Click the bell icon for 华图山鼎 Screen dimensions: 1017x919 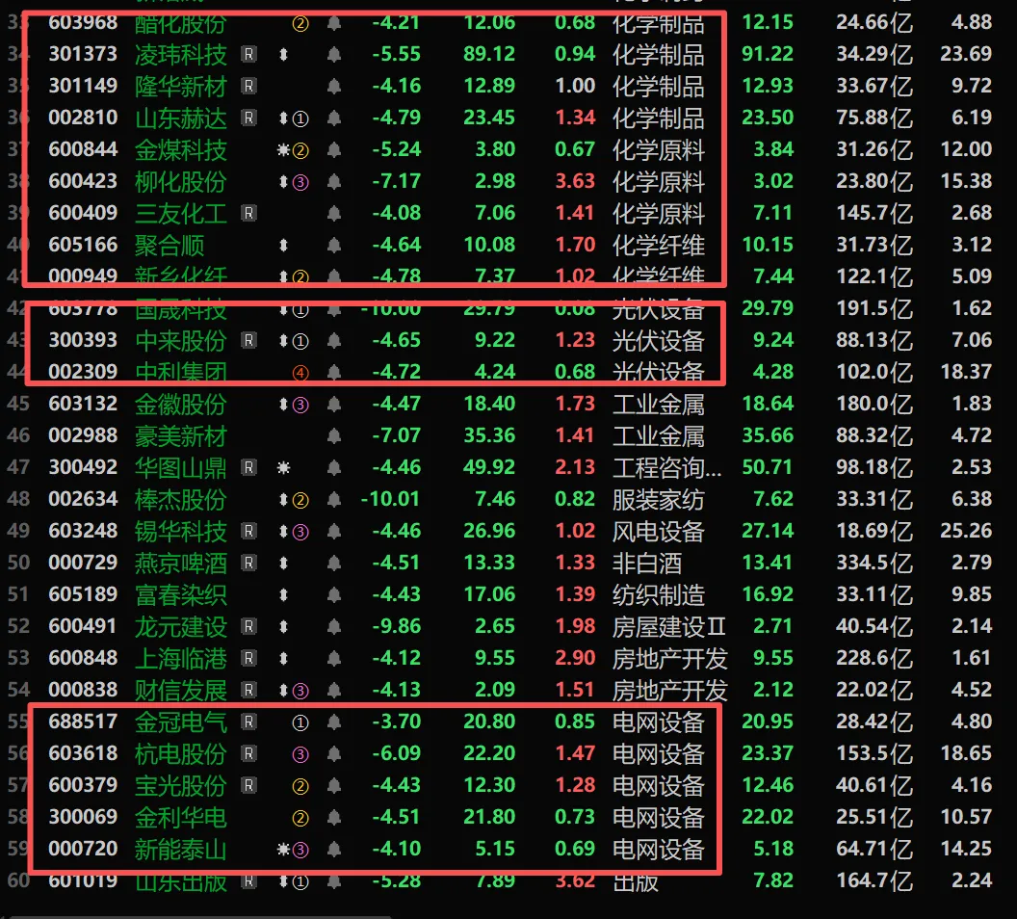click(334, 467)
